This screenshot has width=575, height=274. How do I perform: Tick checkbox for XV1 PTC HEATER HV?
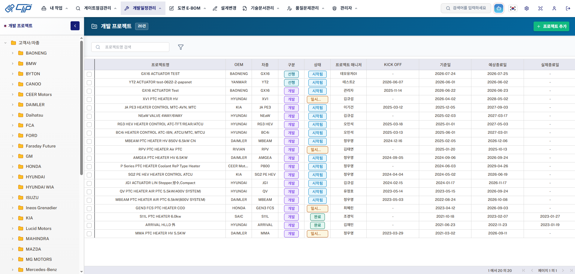click(x=89, y=100)
